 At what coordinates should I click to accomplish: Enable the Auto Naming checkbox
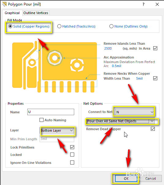coord(41,120)
